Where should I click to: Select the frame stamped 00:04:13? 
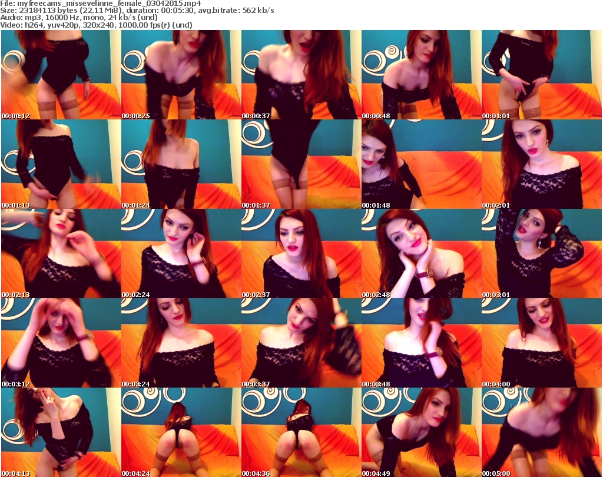[61, 432]
